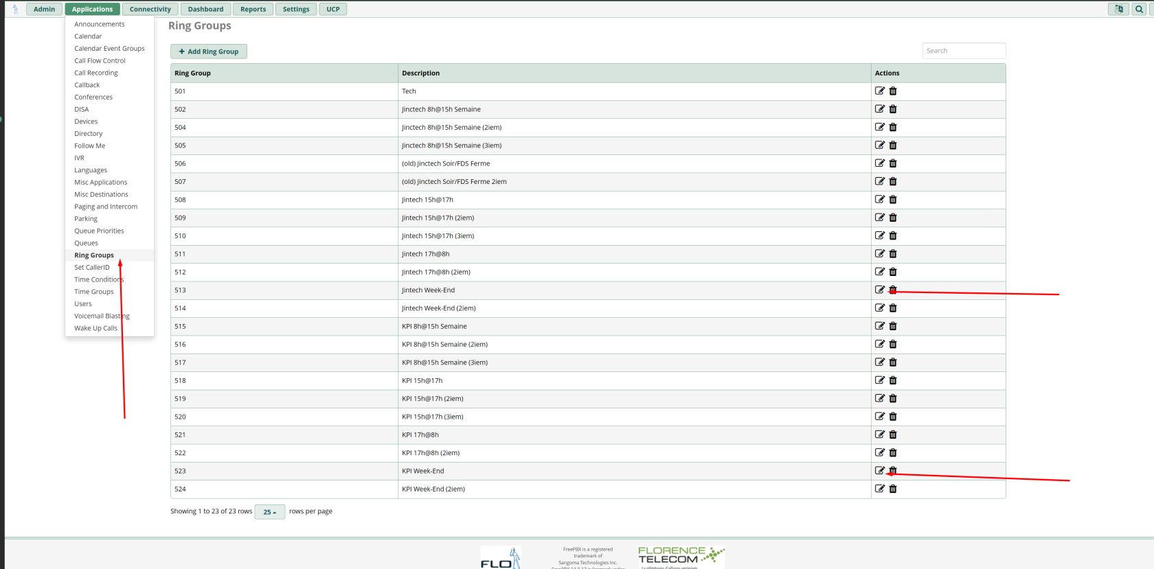Edit ring group 506

[x=879, y=163]
